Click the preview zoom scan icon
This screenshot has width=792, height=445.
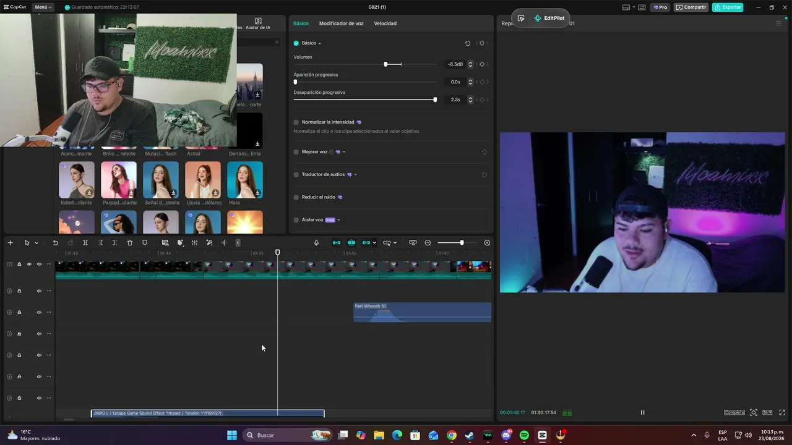tap(753, 412)
